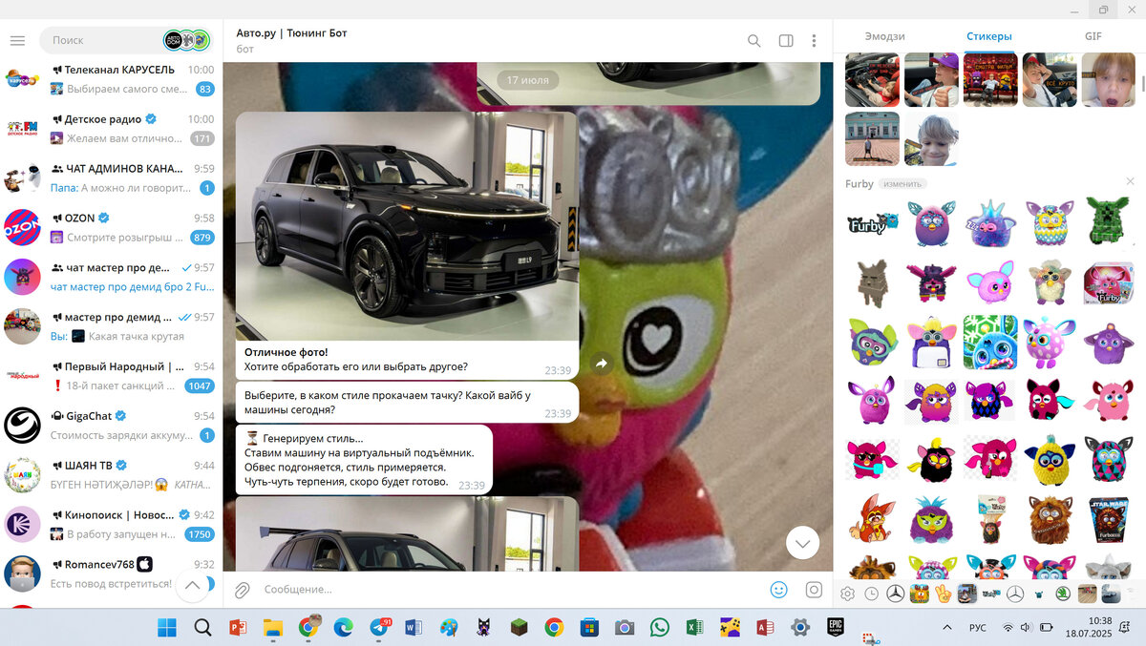The image size is (1146, 646).
Task: Open the Телеканал КАРУСЕЛЬ chat
Action: (x=111, y=79)
